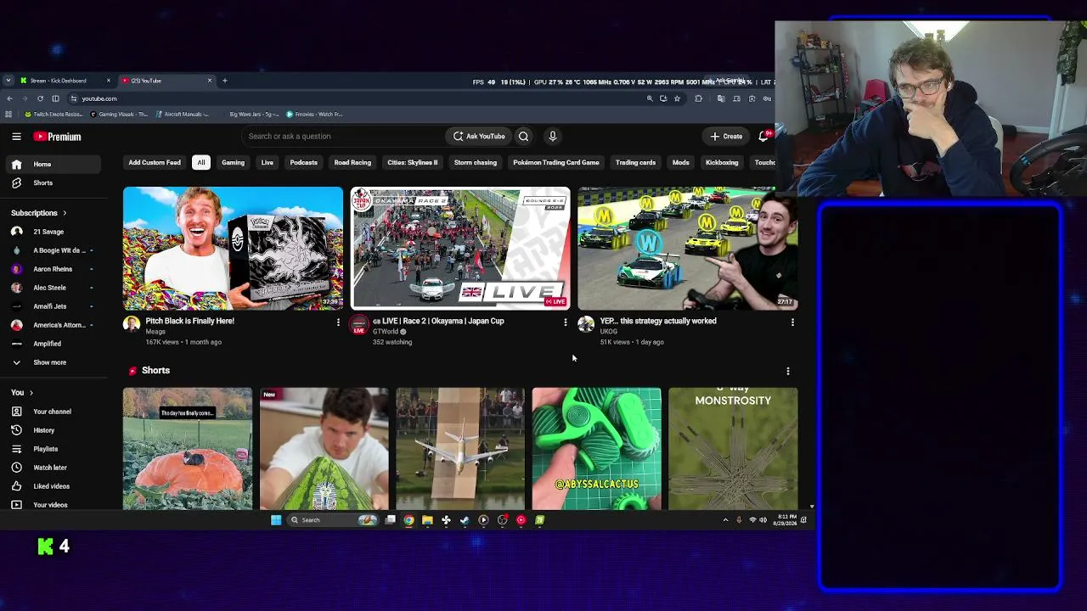Open the UKOG channel avatar
Viewport: 1087px width, 611px height.
pos(586,324)
